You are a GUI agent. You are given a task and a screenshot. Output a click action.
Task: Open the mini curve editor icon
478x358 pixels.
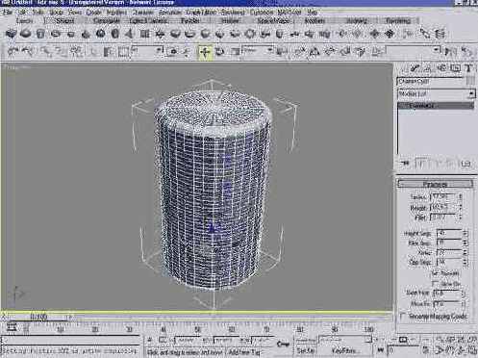(13, 327)
